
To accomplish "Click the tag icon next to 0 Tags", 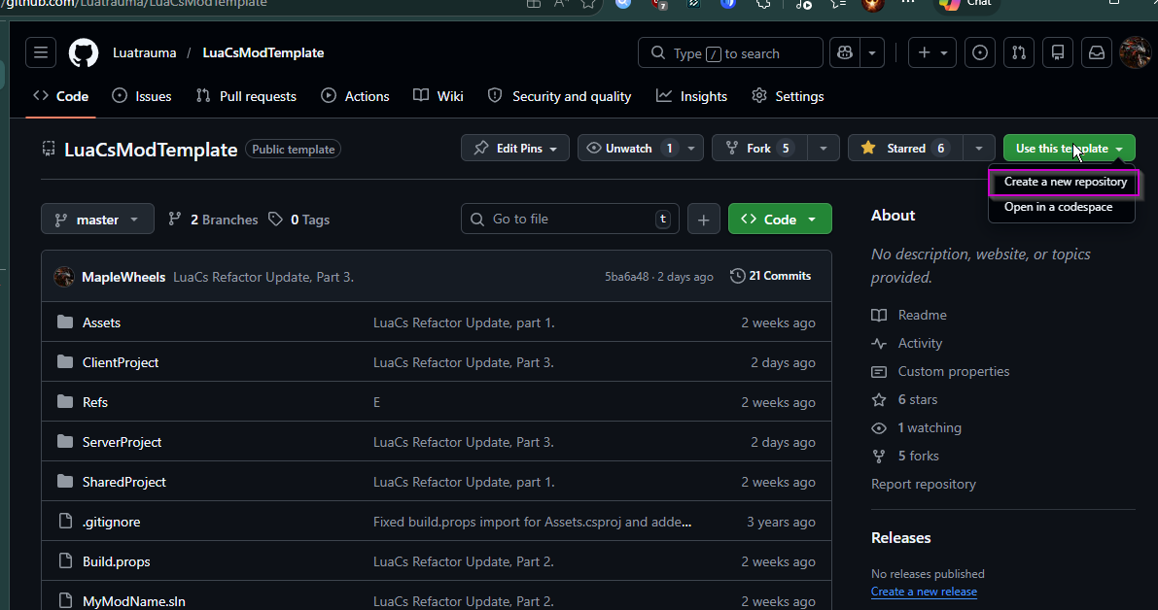I will (x=275, y=220).
